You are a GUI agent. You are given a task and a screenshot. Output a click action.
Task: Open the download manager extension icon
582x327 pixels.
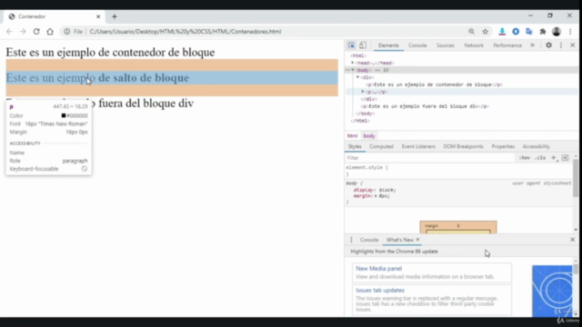(x=502, y=32)
